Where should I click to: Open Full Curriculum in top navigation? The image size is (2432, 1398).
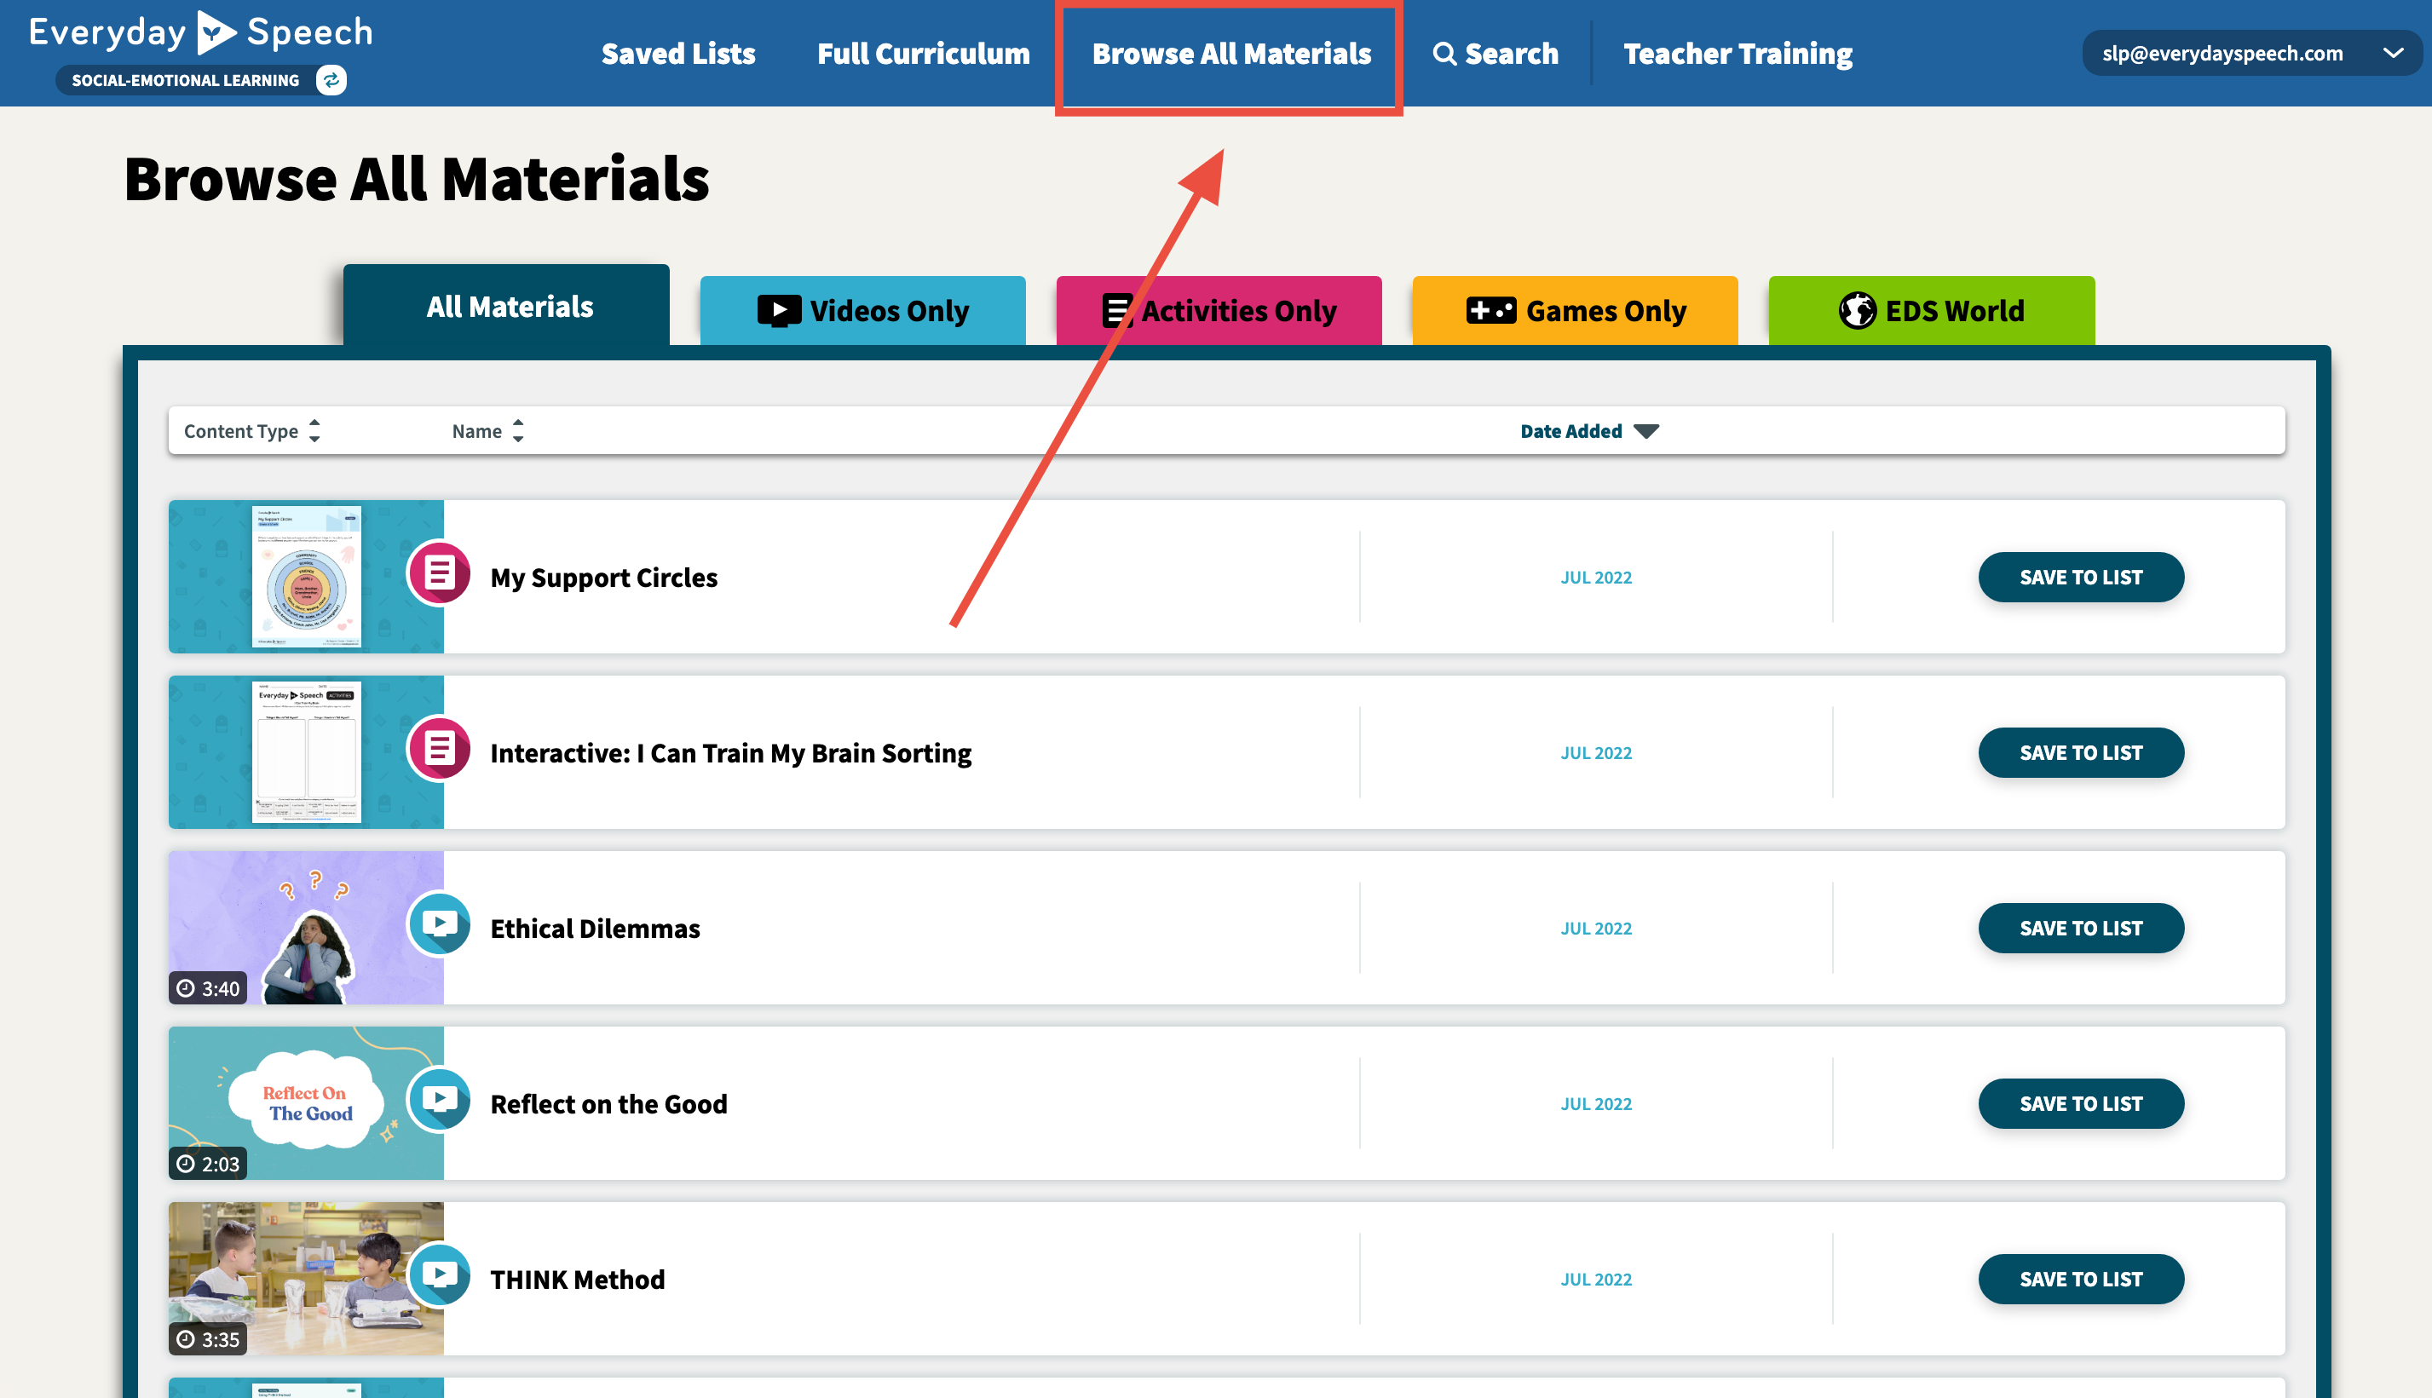coord(923,54)
